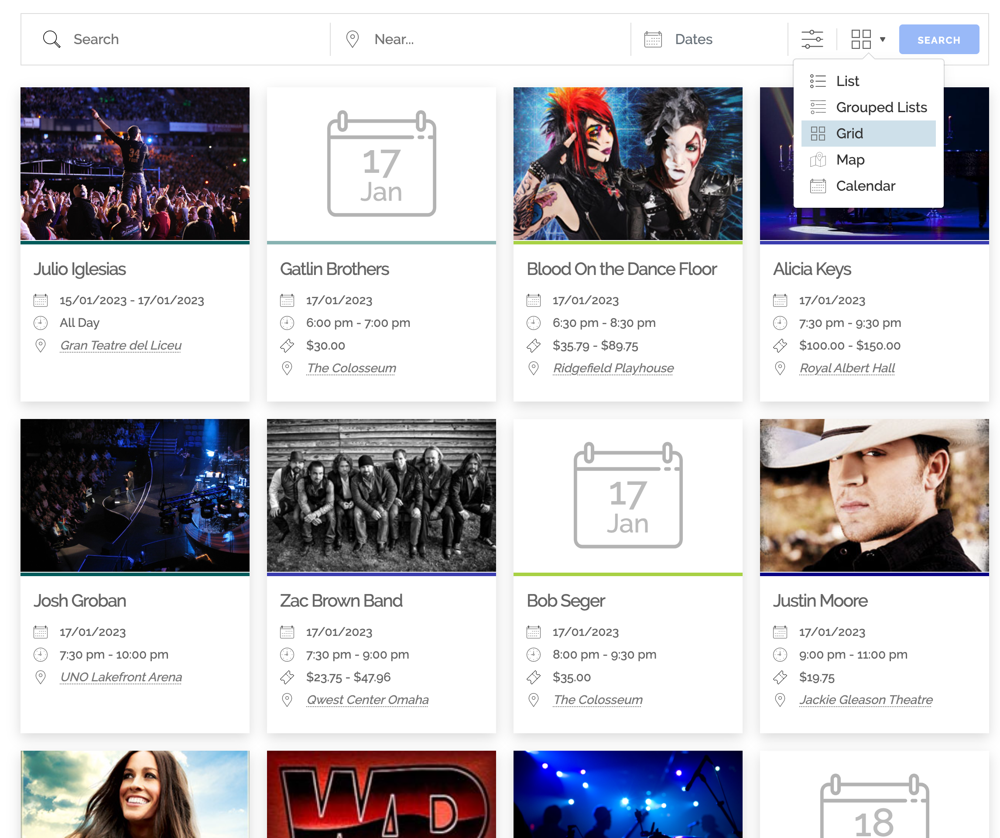The height and width of the screenshot is (838, 1000).
Task: Select the highlighted Grid view option
Action: pos(849,134)
